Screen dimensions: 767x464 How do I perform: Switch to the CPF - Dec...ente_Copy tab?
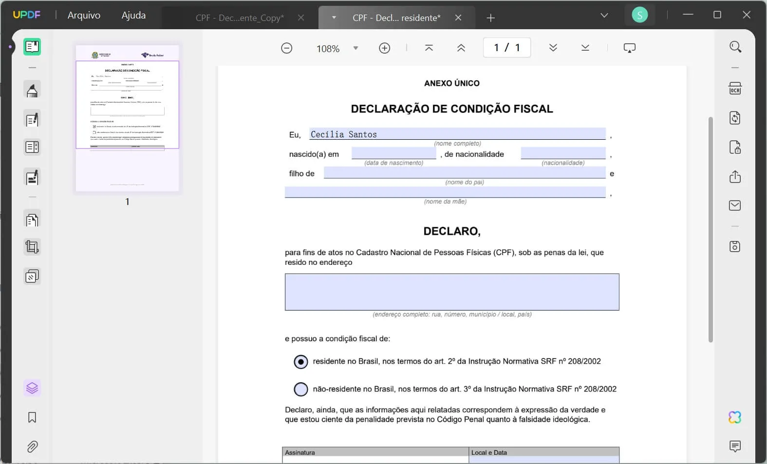coord(240,18)
